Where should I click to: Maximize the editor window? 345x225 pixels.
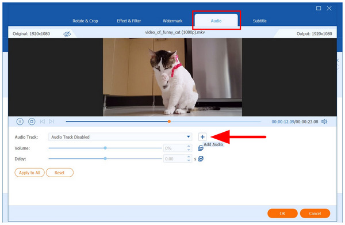pyautogui.click(x=319, y=9)
